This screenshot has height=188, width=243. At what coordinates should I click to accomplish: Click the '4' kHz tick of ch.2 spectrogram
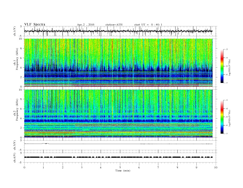[x=21, y=118]
